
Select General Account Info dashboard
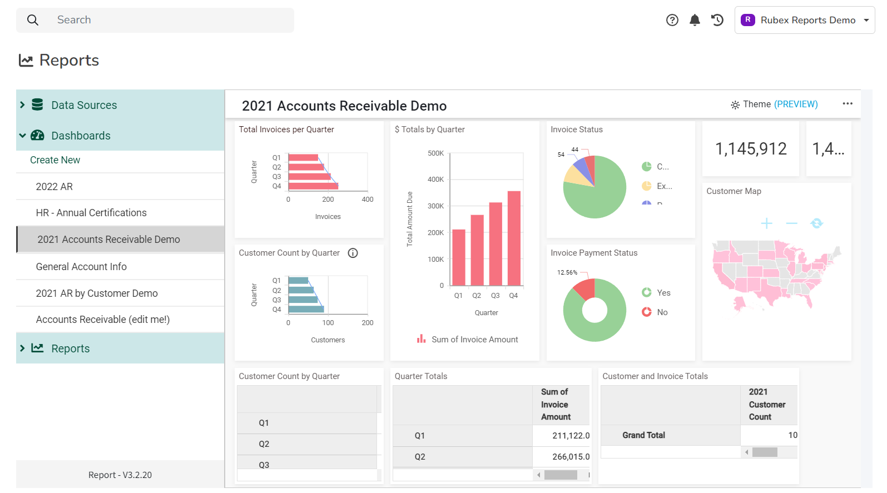[81, 267]
